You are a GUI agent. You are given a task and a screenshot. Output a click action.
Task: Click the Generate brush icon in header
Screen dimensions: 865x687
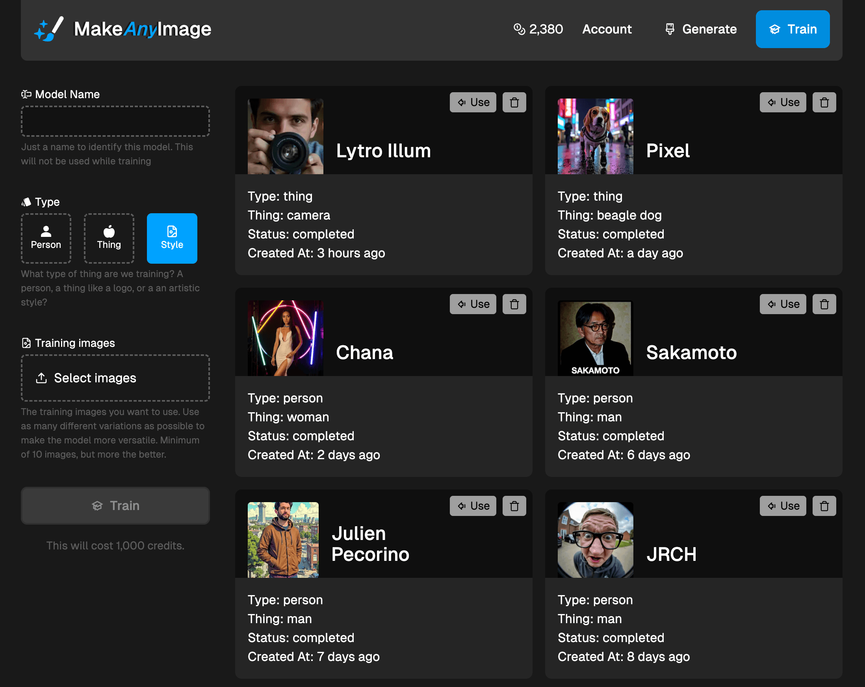(x=670, y=29)
